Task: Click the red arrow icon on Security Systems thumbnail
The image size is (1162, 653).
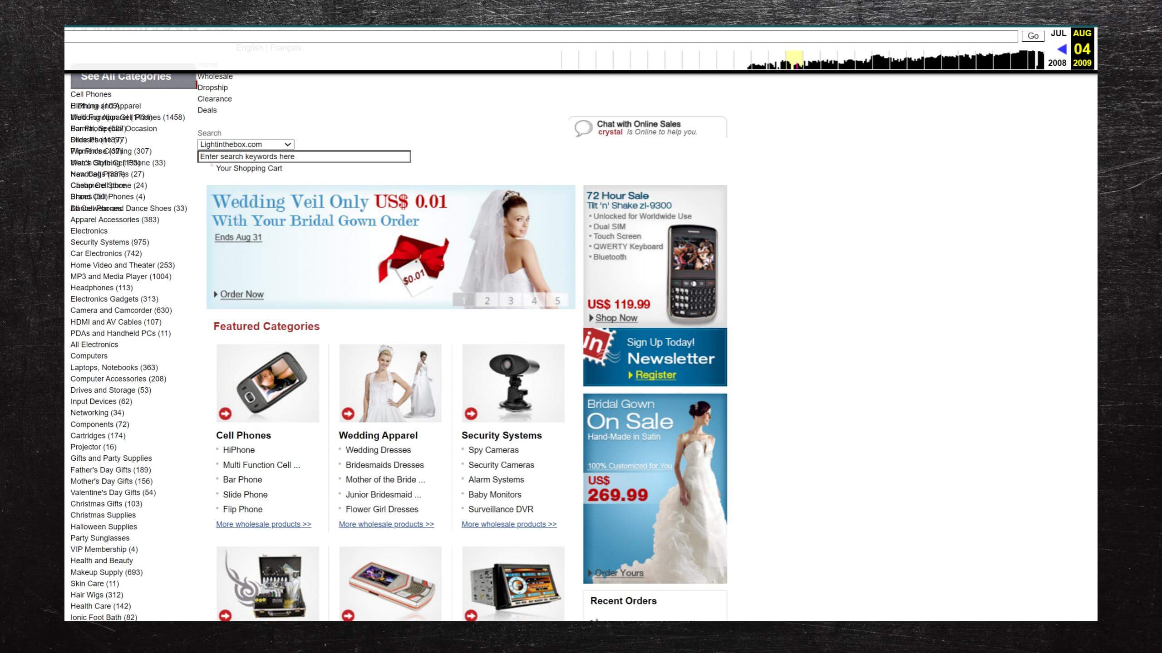Action: point(471,414)
